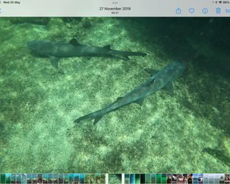The width and height of the screenshot is (230, 184).
Task: Delete photo using the trash icon
Action: point(218,11)
